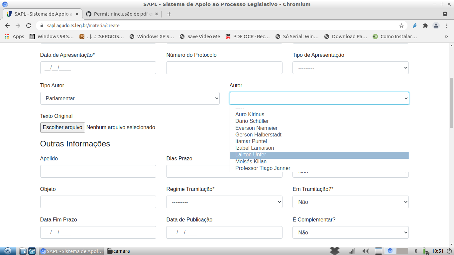The image size is (454, 255).
Task: Switch to the SAPL browser tab
Action: 43,14
